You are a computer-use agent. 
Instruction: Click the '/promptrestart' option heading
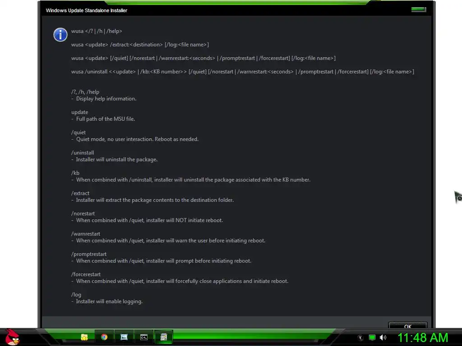pyautogui.click(x=89, y=254)
